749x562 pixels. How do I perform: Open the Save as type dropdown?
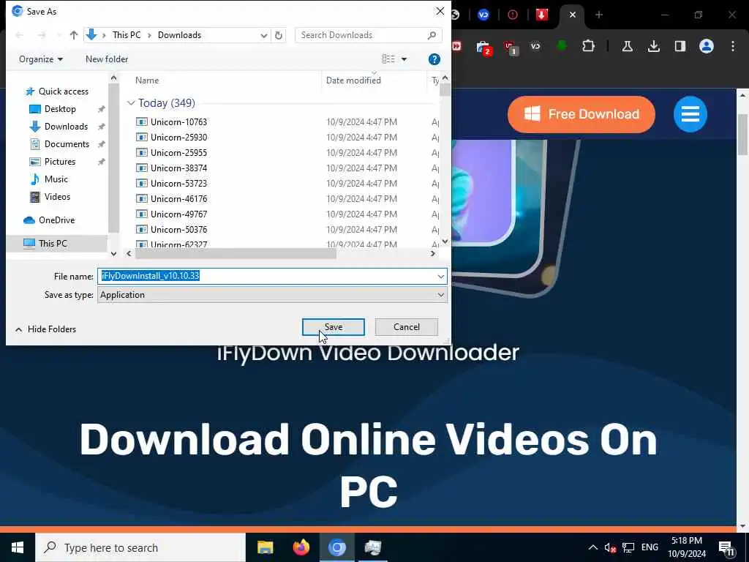pyautogui.click(x=440, y=295)
